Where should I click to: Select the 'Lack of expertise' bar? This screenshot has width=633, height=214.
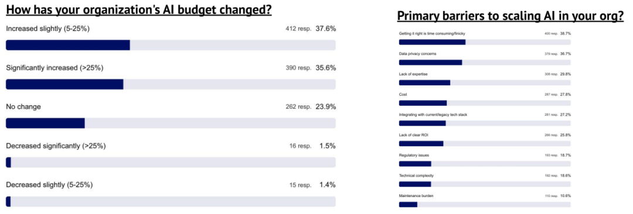click(485, 82)
